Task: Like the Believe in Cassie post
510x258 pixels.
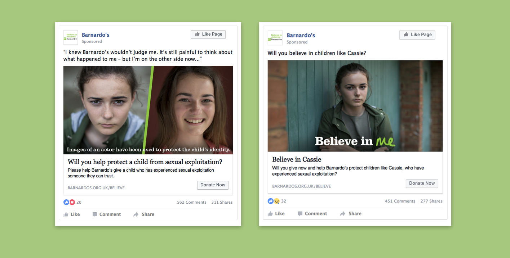Action: coord(276,214)
